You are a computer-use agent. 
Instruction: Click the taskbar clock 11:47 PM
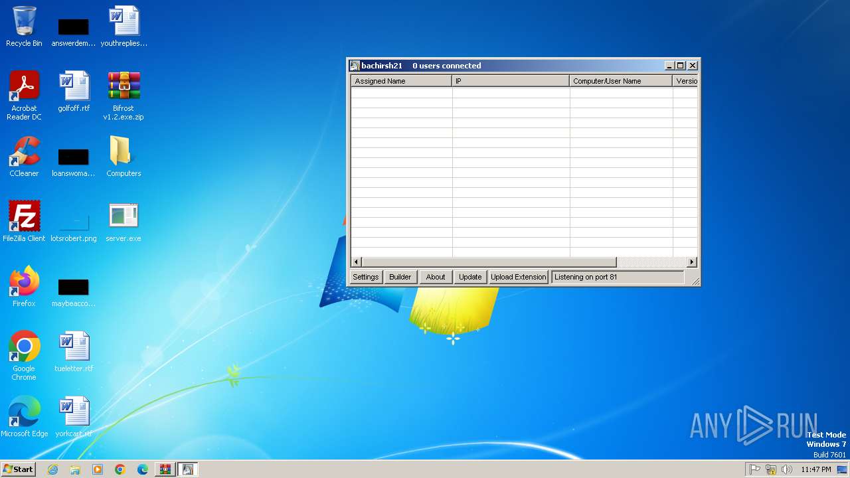(815, 469)
